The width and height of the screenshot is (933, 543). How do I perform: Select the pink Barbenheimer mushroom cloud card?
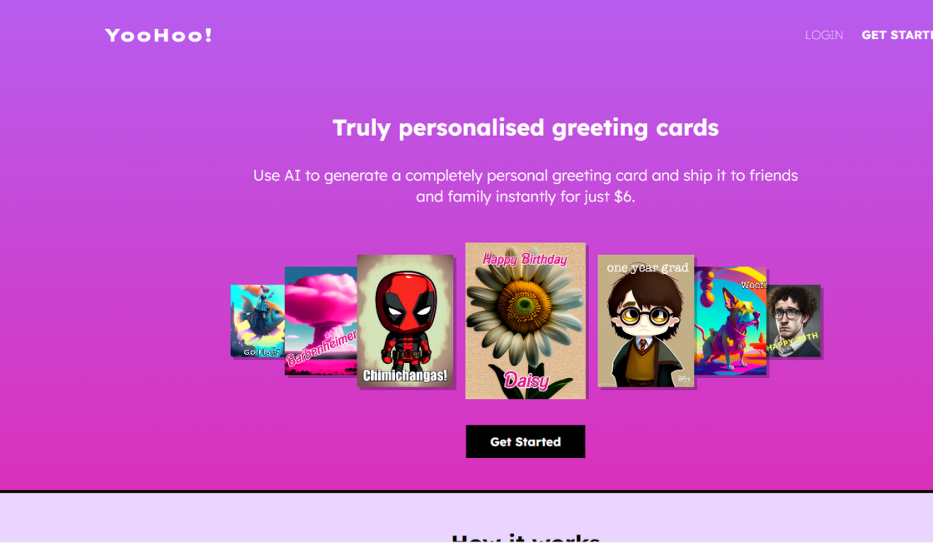(321, 321)
